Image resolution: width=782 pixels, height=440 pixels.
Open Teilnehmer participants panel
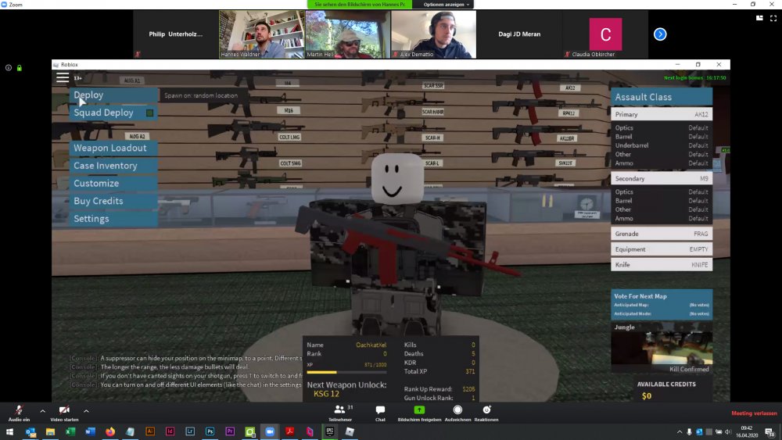click(340, 413)
